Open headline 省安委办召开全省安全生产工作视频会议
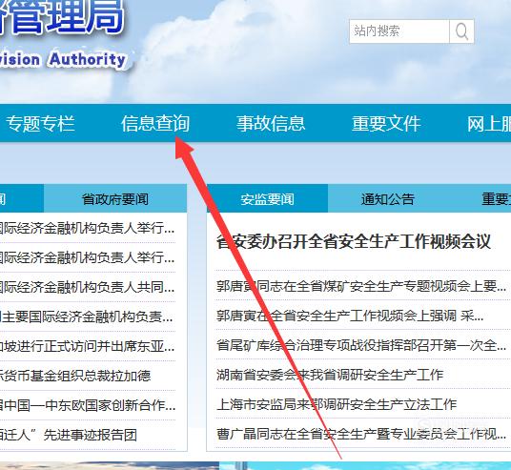 pos(354,241)
